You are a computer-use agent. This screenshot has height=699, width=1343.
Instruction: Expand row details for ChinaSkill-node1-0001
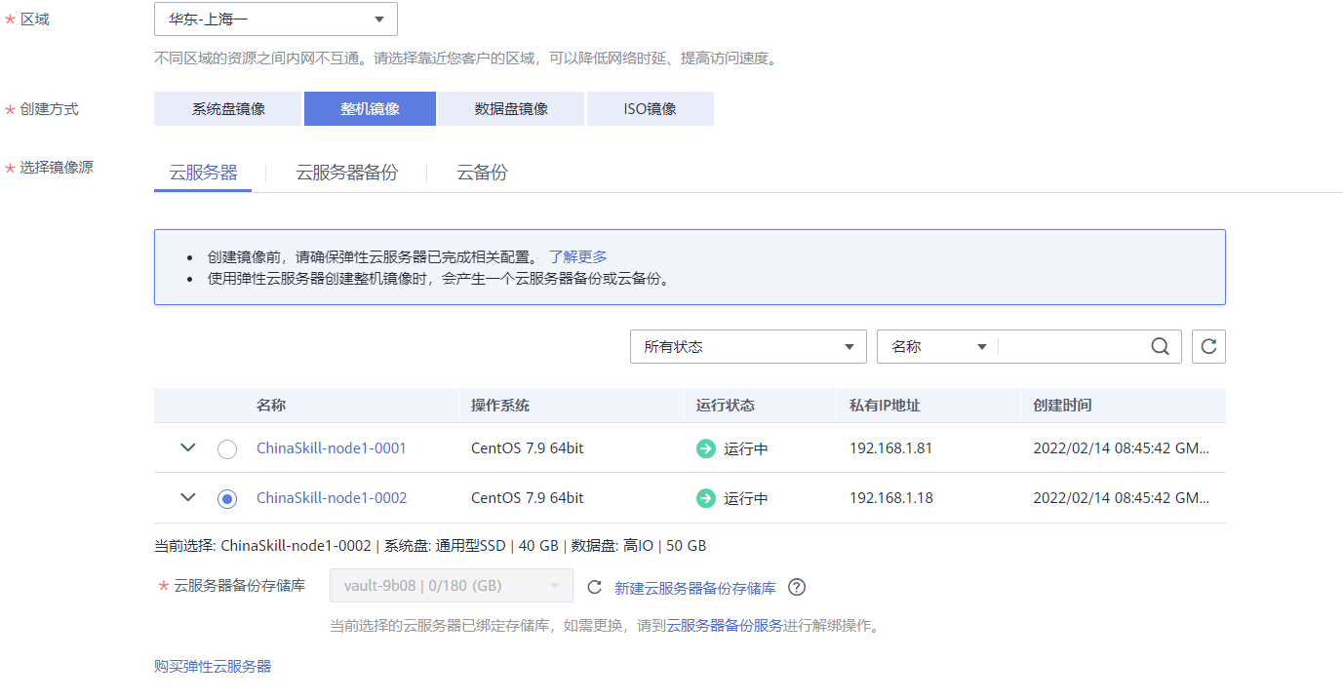(x=188, y=447)
